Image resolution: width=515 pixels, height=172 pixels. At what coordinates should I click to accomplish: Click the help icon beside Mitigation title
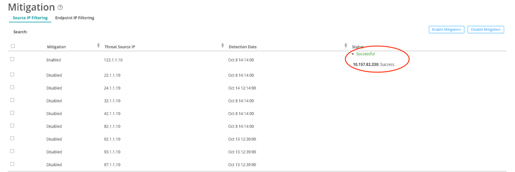(x=60, y=7)
